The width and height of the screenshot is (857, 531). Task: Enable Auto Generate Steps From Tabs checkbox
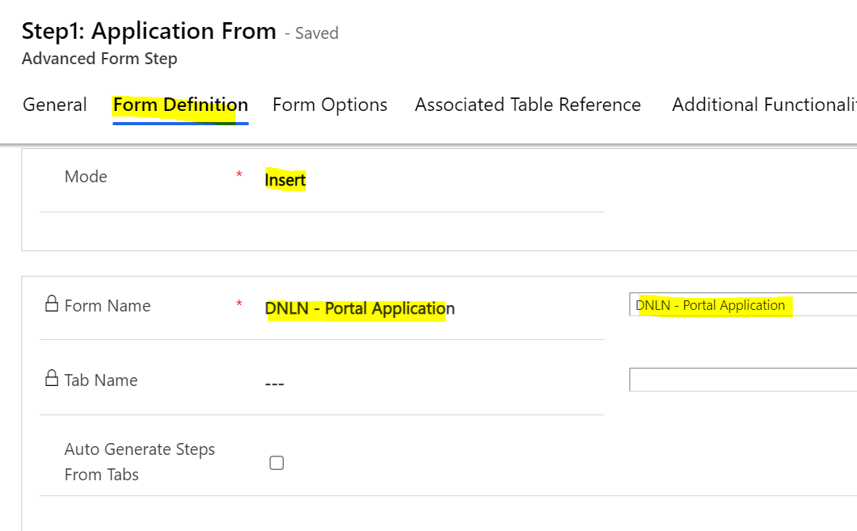click(x=277, y=463)
